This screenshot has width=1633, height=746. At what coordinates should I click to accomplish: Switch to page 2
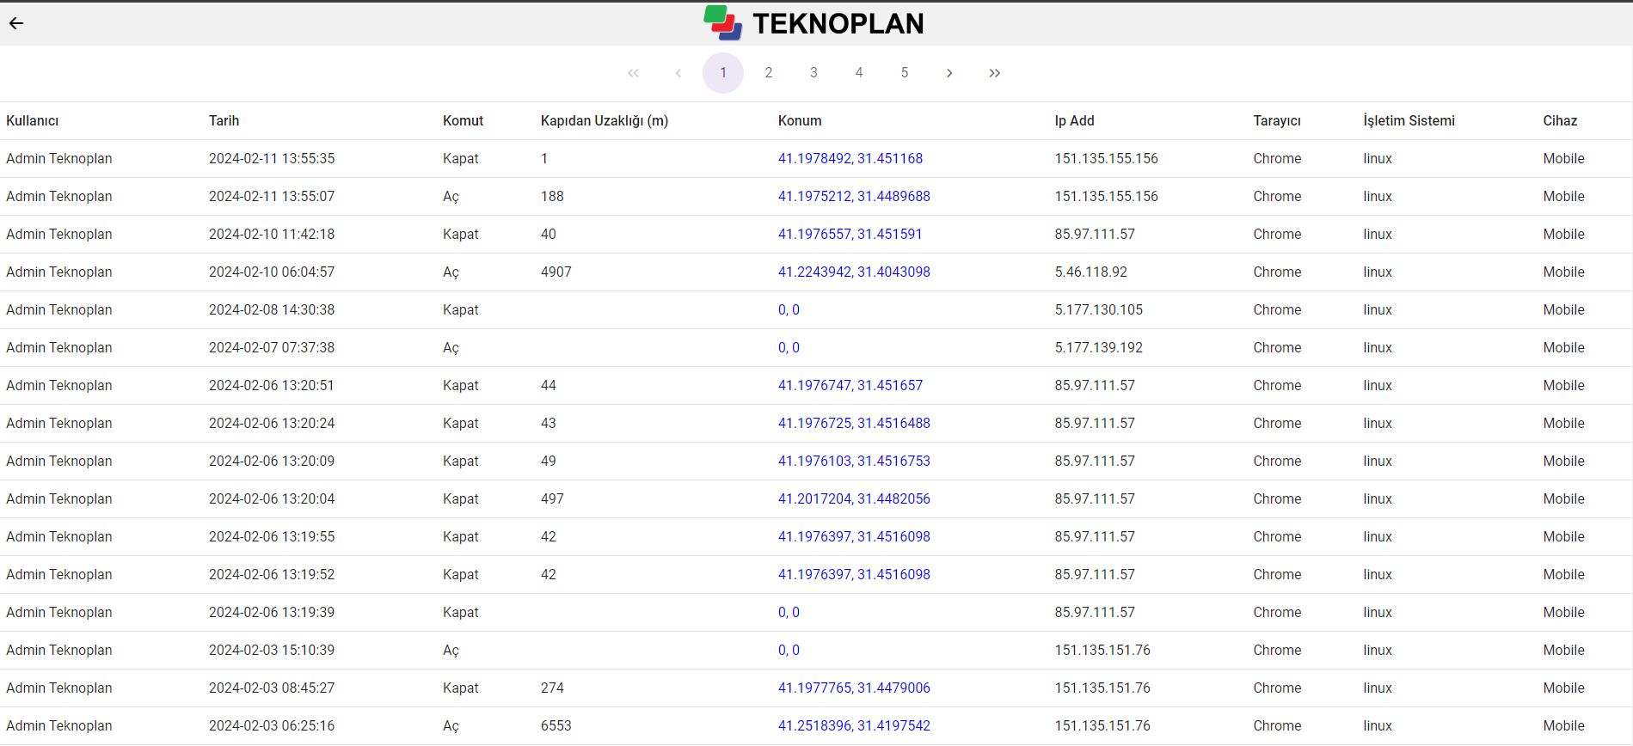pos(769,73)
